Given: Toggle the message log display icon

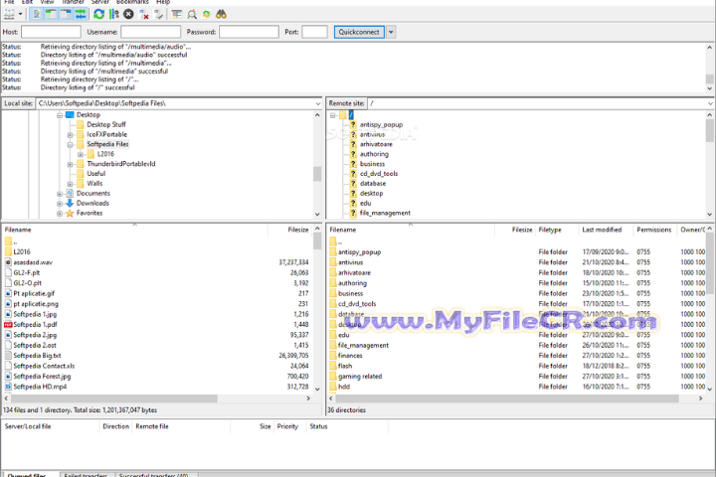Looking at the screenshot, I should coord(36,14).
